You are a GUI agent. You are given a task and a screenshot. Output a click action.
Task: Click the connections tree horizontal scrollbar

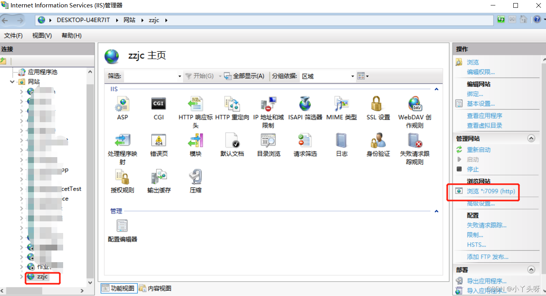click(43, 291)
